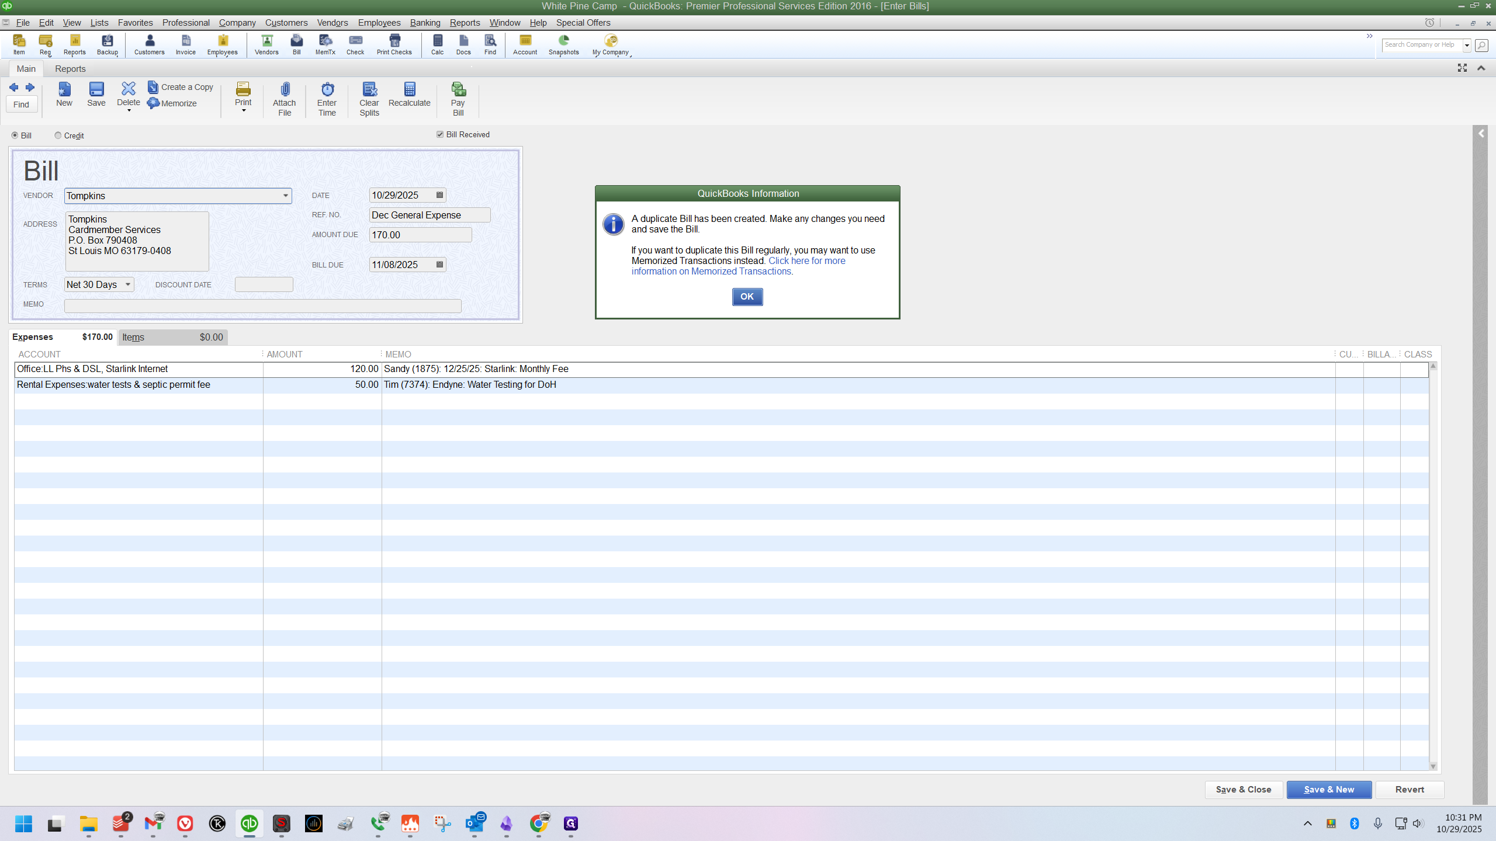The height and width of the screenshot is (841, 1496).
Task: Click into the Memo input field
Action: 263,305
